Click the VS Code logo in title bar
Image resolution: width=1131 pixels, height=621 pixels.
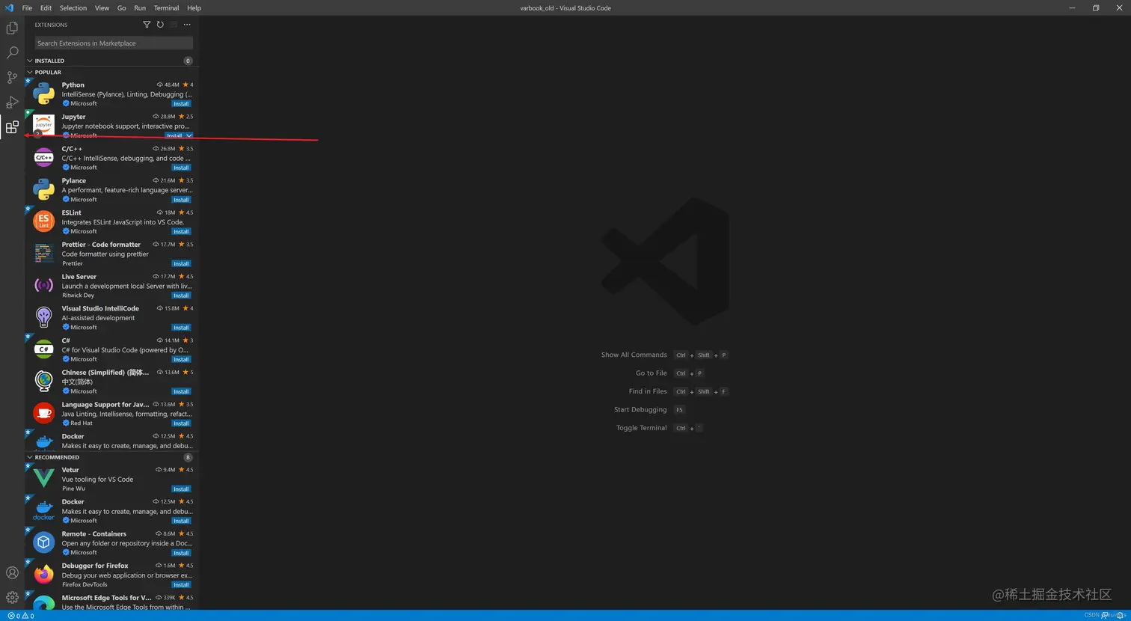[x=9, y=7]
